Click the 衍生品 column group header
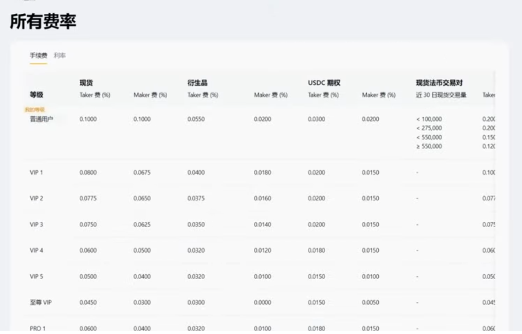 (x=197, y=83)
